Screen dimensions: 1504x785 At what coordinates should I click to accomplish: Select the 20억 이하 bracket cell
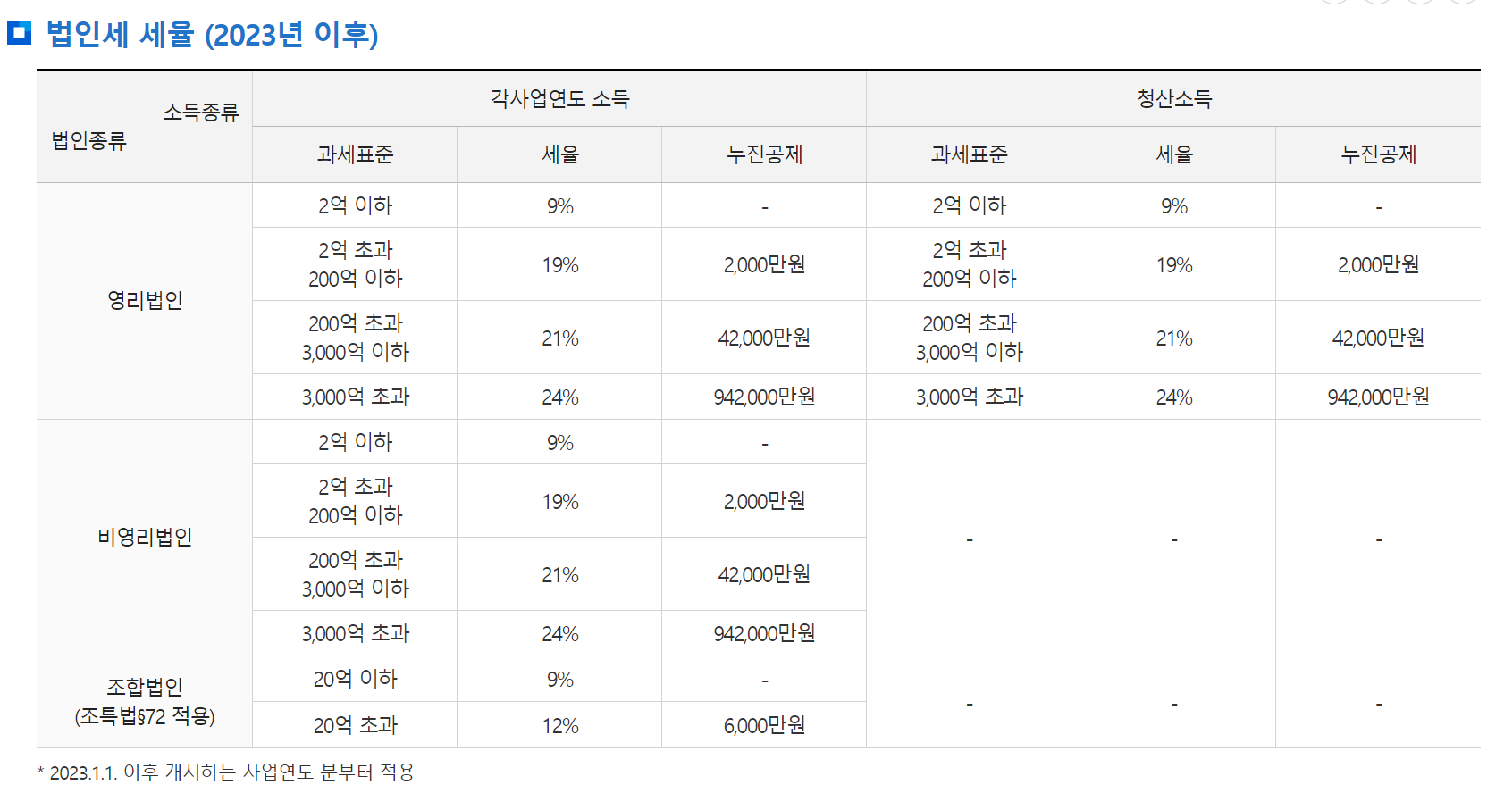355,679
